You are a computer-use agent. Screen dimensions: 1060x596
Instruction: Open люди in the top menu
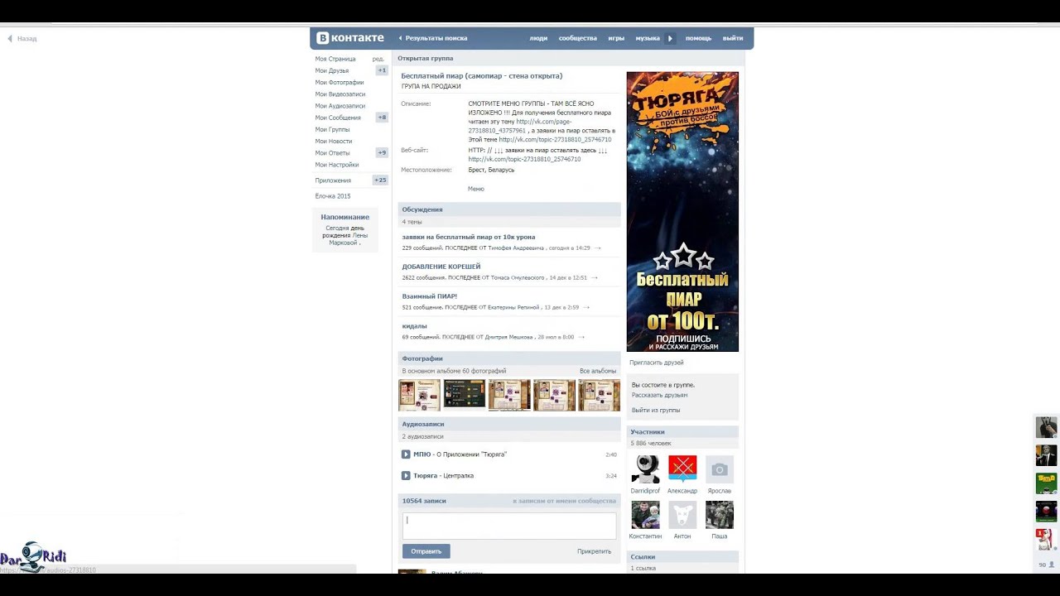point(538,38)
